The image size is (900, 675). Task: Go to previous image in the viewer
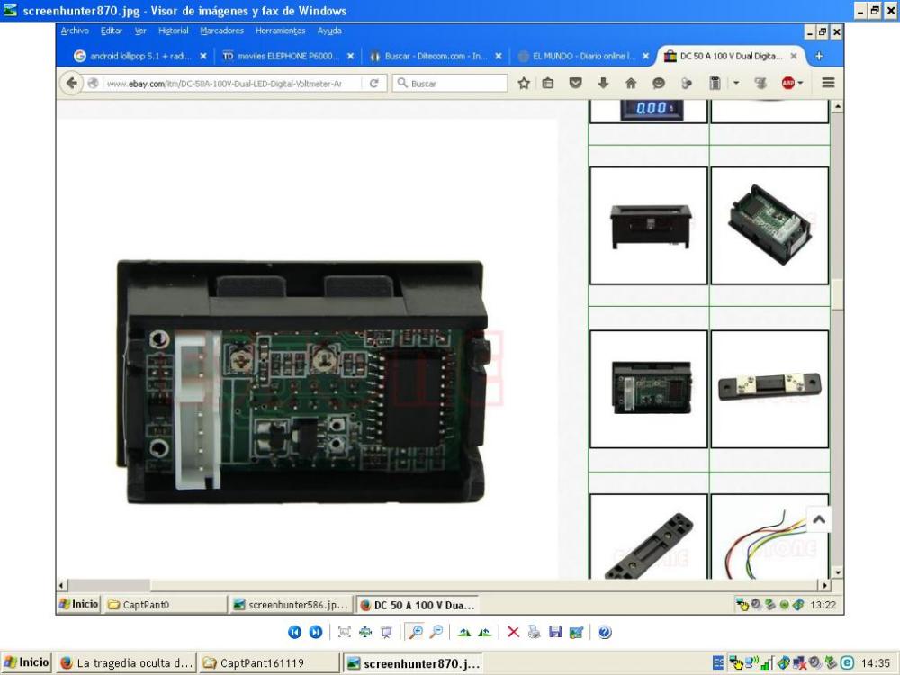coord(294,632)
